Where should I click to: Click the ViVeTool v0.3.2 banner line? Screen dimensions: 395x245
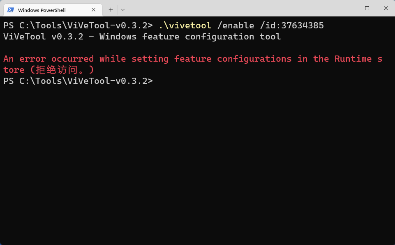pyautogui.click(x=142, y=37)
